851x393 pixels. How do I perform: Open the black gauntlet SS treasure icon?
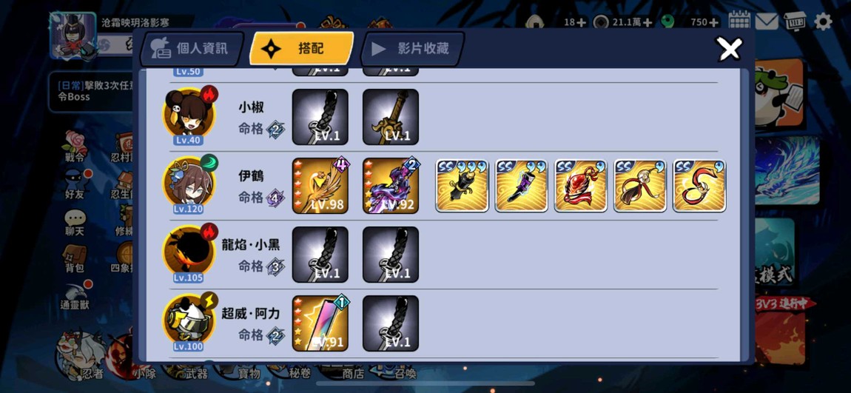462,186
